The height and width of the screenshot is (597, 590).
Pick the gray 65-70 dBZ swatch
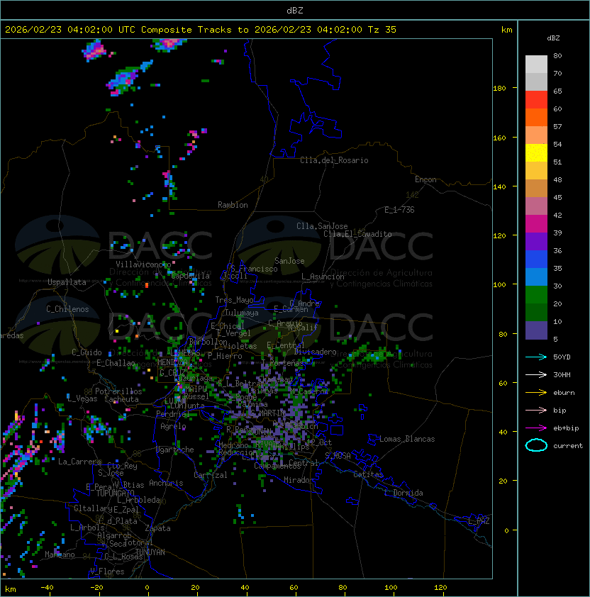[536, 82]
